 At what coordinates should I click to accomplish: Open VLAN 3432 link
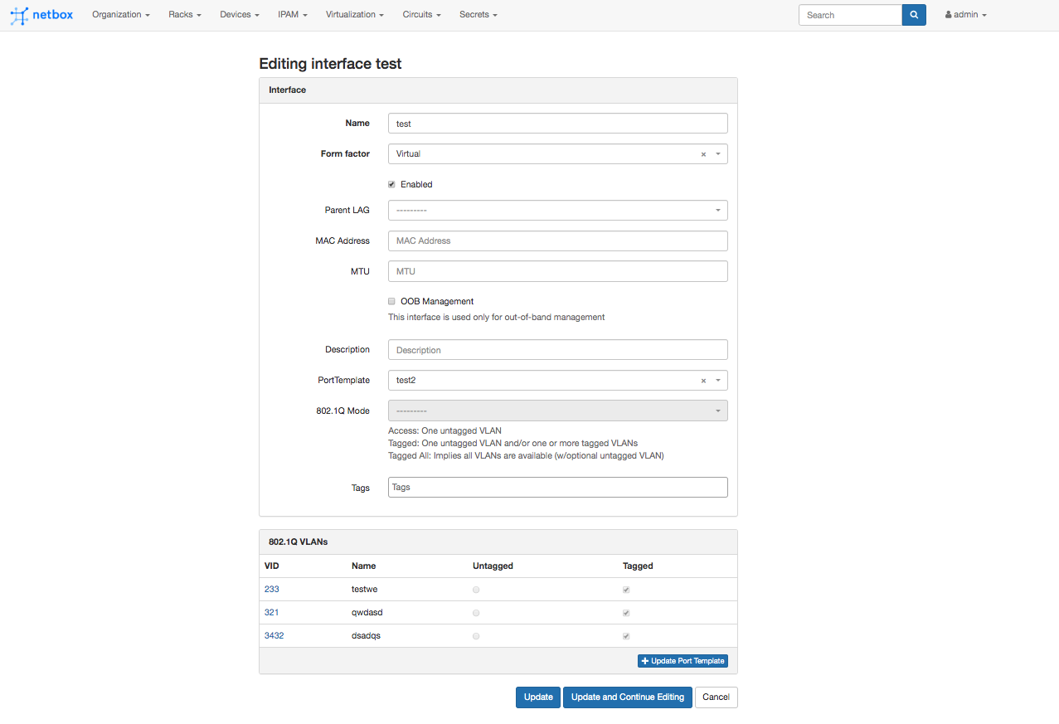[276, 636]
